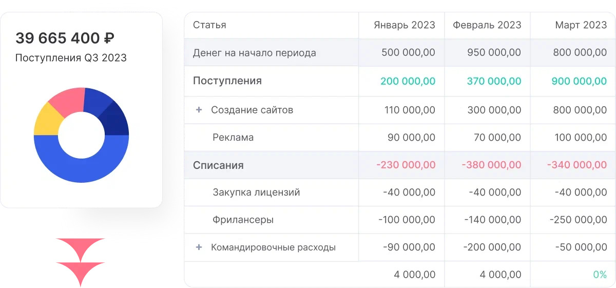Expand the Создание сайтов row
Viewport: 616px width, 288px height.
199,110
